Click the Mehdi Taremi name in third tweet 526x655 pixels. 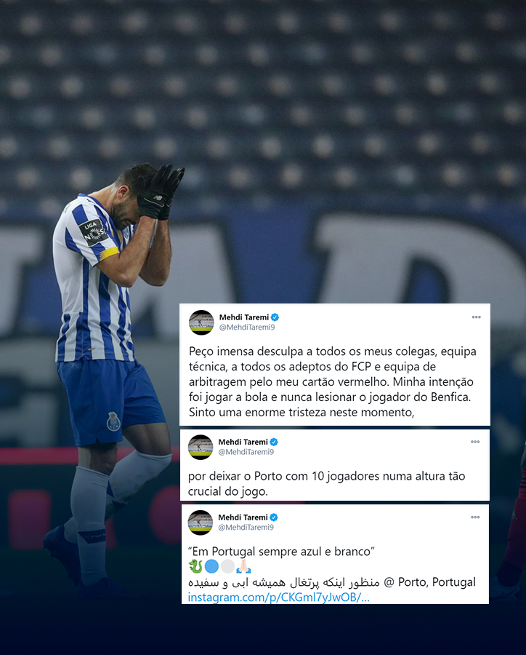click(243, 517)
